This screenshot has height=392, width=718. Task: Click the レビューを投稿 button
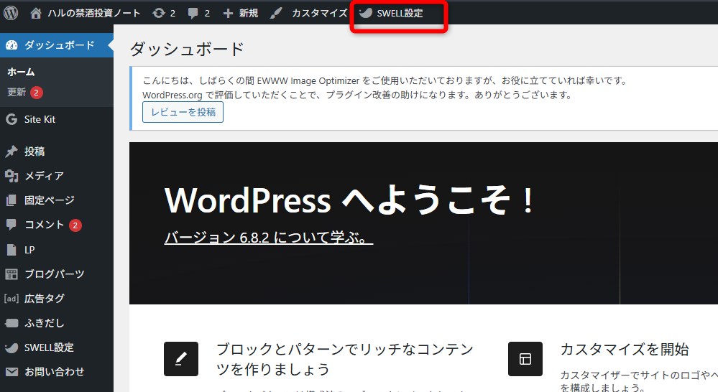183,112
